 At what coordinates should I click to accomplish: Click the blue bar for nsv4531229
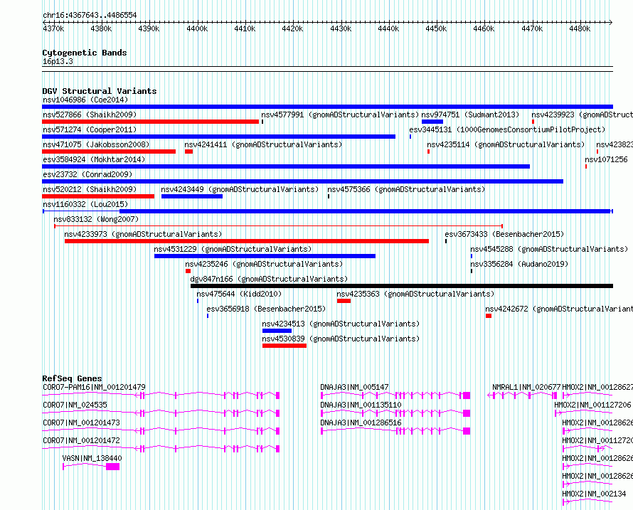coord(265,256)
